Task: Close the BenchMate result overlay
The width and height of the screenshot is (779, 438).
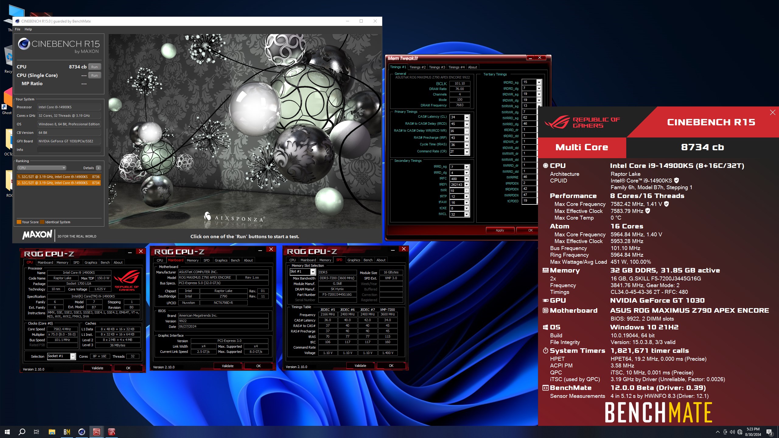Action: 773,113
